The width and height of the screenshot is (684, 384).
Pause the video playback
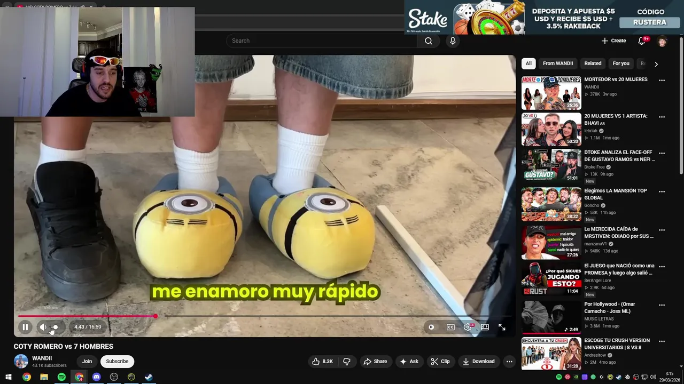[x=25, y=327]
